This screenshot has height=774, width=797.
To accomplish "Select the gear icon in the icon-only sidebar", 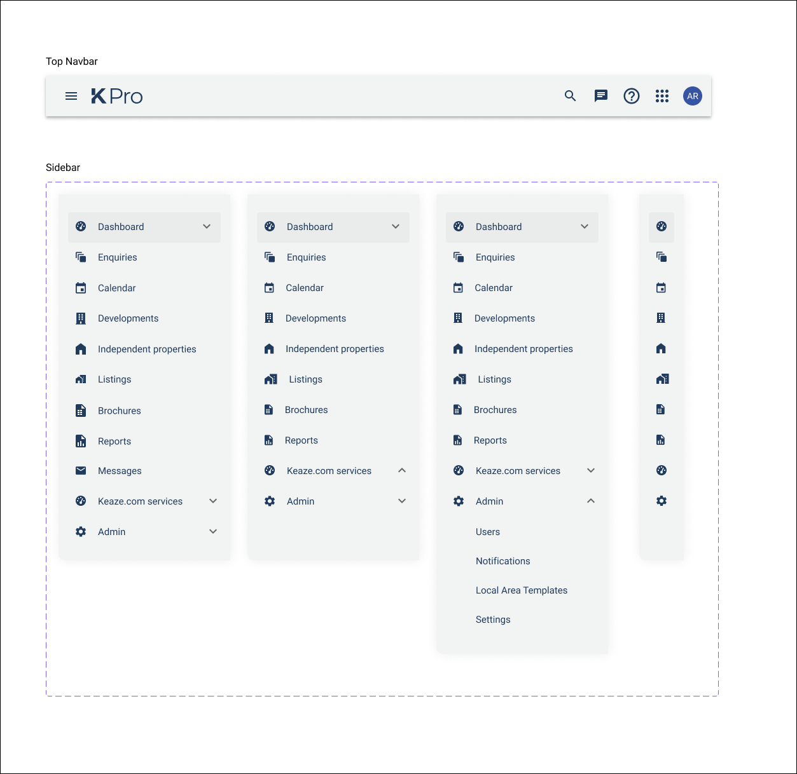I will point(662,501).
